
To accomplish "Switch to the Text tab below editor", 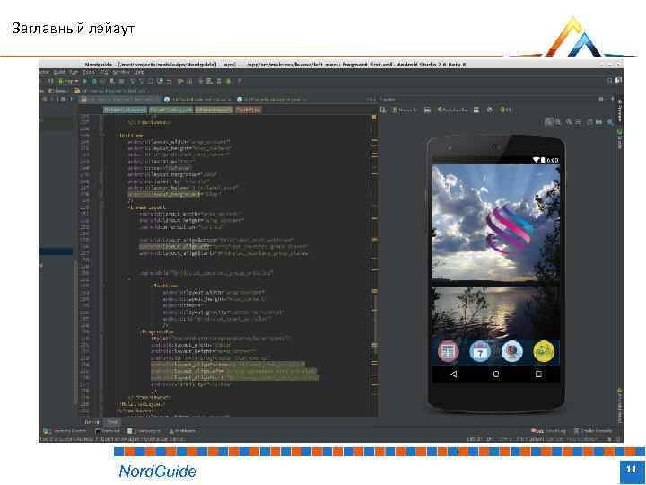I will pyautogui.click(x=112, y=422).
